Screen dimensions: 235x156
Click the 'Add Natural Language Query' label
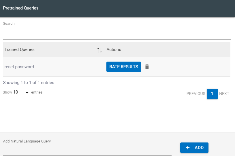[x=27, y=141]
